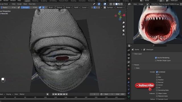The width and height of the screenshot is (182, 102).
Task: Toggle X axis symmetry button
Action: click(x=94, y=7)
